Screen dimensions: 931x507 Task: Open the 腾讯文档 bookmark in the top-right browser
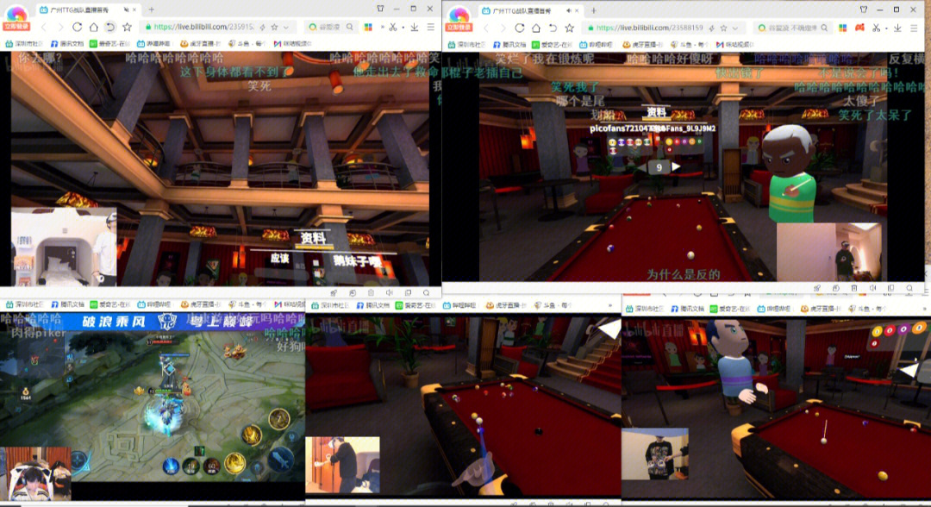[x=509, y=45]
